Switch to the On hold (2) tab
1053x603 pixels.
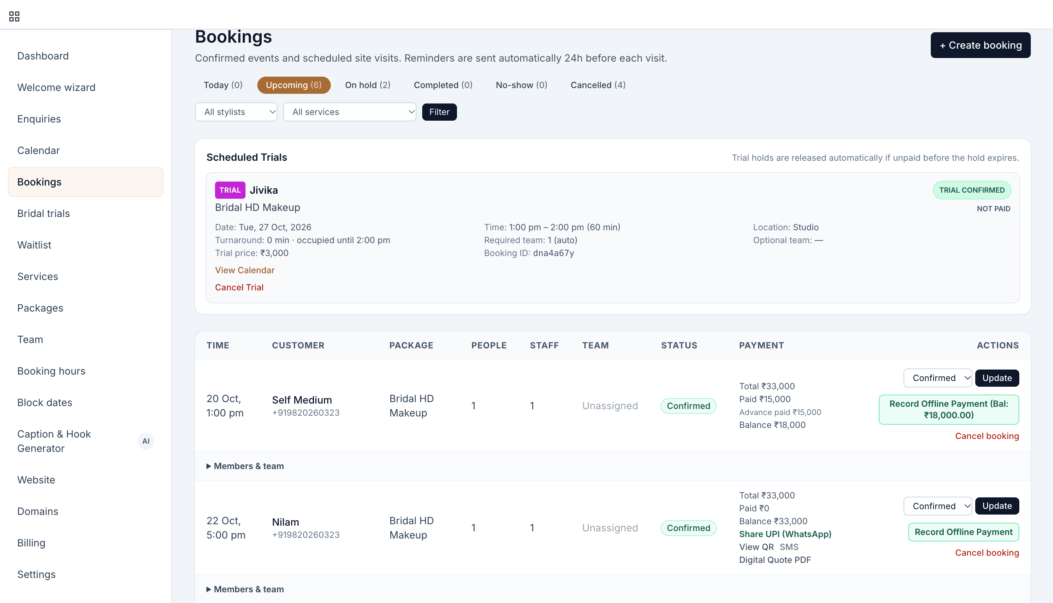368,85
